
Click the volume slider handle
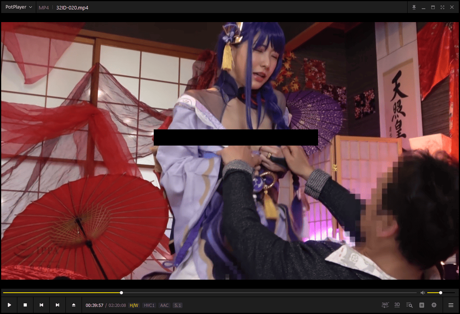(441, 293)
